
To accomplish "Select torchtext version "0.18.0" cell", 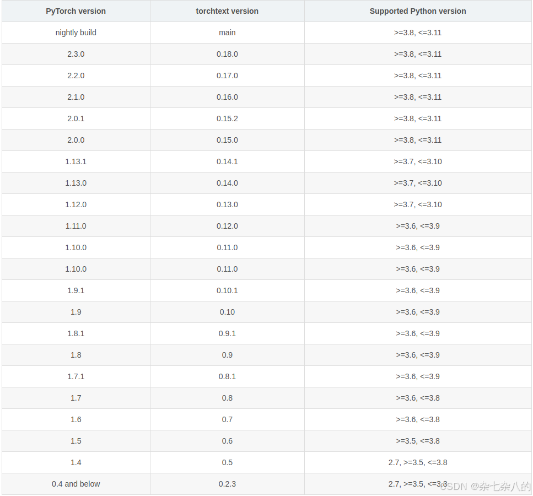I will [227, 54].
